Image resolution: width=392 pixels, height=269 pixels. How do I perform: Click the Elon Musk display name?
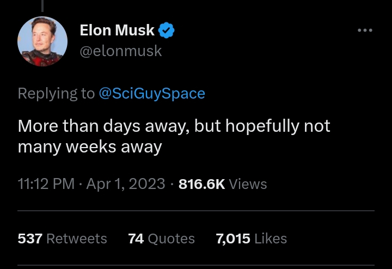point(117,30)
